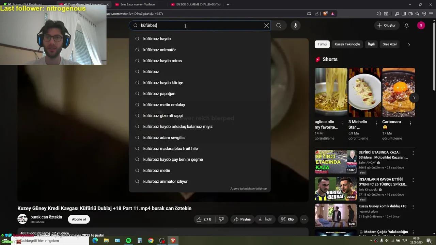Screen dimensions: 436x245
Task: Select the Kuzey Tekinoğlu filter chip
Action: [x=347, y=44]
